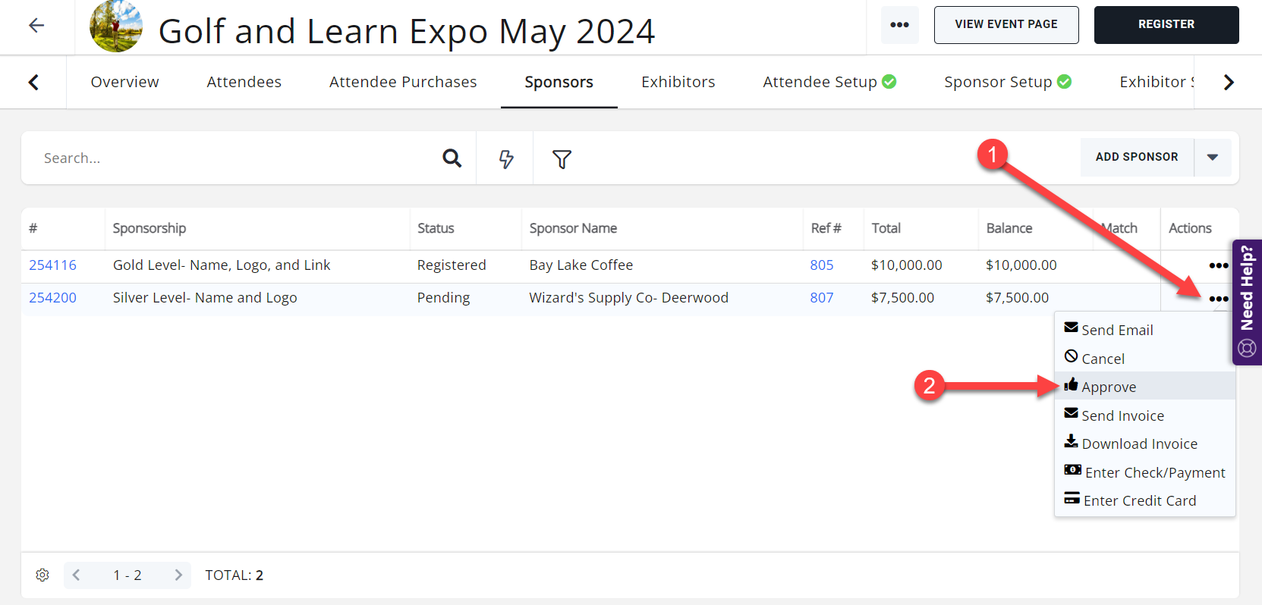Viewport: 1262px width, 605px height.
Task: Click the search magnifier icon
Action: [452, 158]
